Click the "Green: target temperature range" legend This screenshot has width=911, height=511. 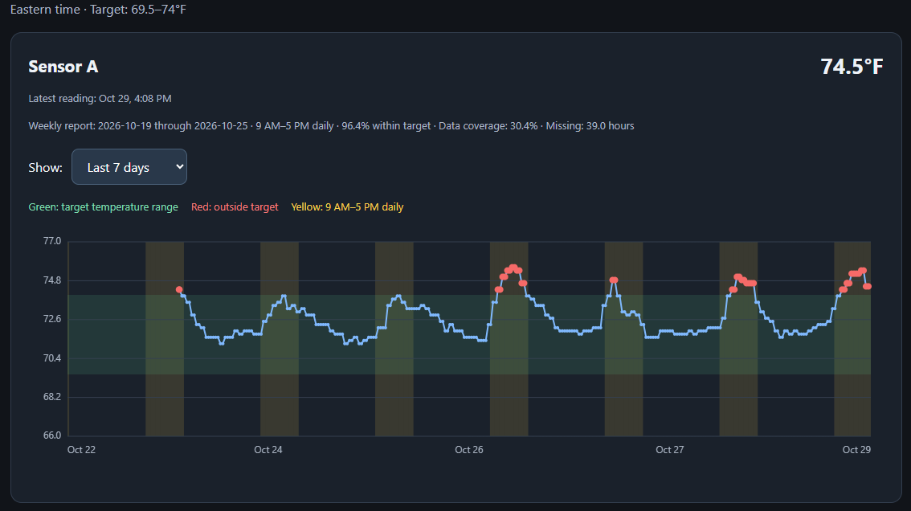pyautogui.click(x=104, y=207)
